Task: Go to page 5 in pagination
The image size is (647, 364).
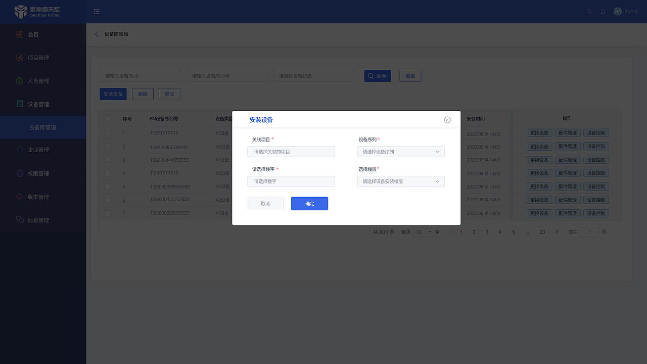Action: (514, 232)
